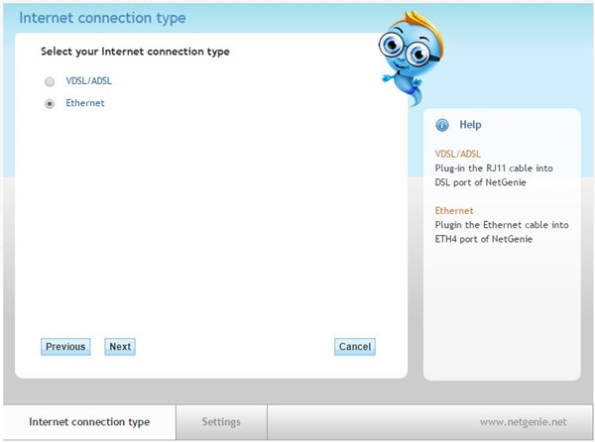Click the 'Plug-in the RJ11 cable into' text
Viewport: 595px width, 442px height.
click(x=494, y=168)
